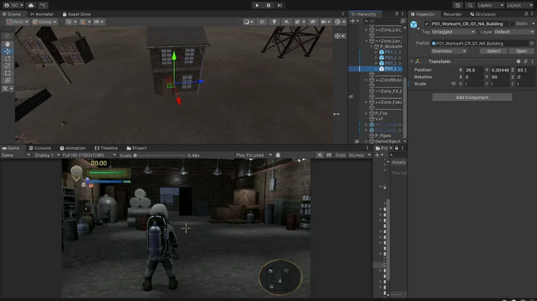Start Play mode with the play button
The height and width of the screenshot is (301, 537).
coord(257,5)
